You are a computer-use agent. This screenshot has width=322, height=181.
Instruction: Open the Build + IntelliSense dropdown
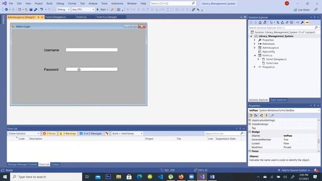(x=127, y=134)
